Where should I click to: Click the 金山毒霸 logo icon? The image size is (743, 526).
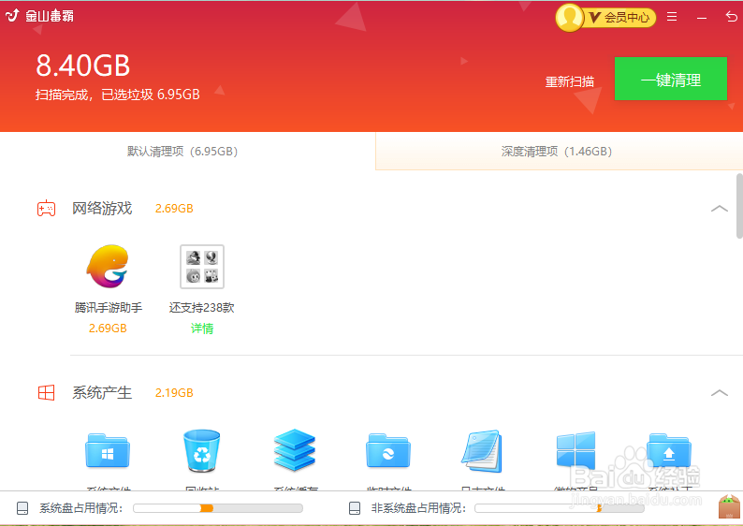[x=12, y=16]
